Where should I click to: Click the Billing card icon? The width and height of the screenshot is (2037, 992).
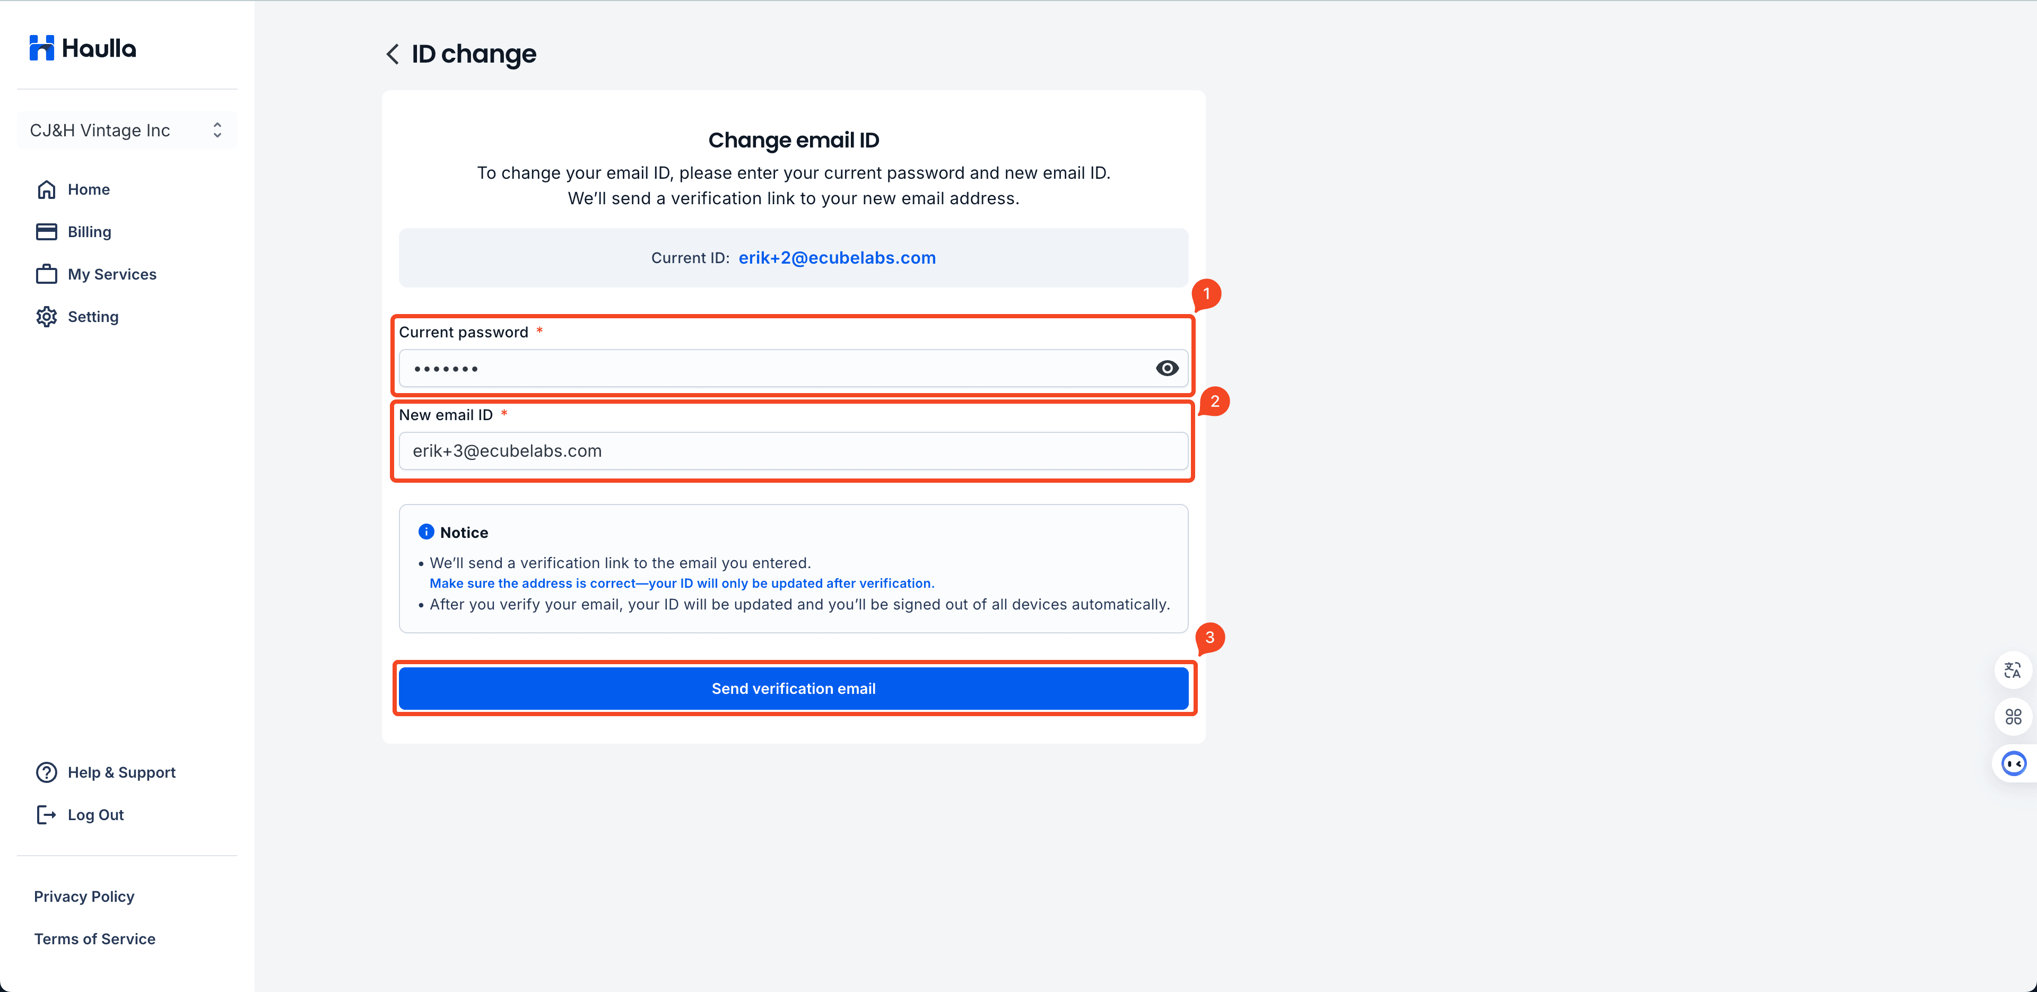point(47,232)
